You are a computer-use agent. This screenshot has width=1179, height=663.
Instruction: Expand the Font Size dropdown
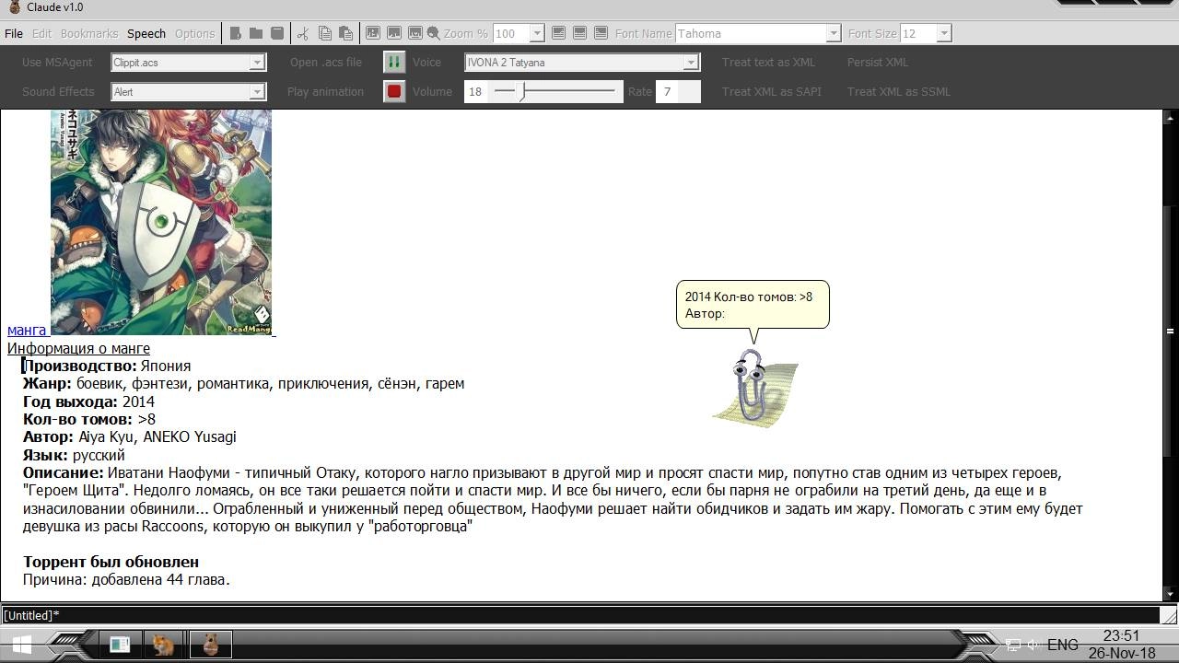pos(943,33)
